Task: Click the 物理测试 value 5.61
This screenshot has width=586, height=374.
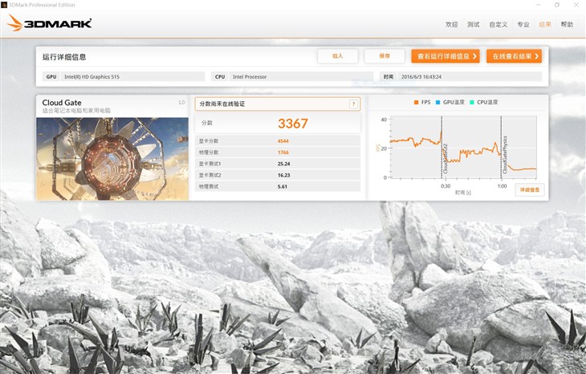Action: tap(282, 186)
